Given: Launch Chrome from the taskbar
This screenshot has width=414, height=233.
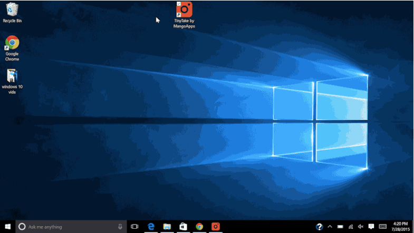Looking at the screenshot, I should (x=199, y=227).
